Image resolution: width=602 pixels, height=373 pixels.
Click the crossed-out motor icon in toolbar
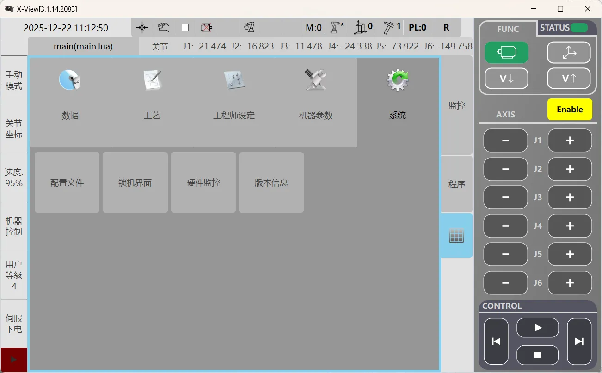tap(206, 28)
